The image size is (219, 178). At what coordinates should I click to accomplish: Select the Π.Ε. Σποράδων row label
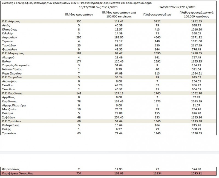(12, 77)
